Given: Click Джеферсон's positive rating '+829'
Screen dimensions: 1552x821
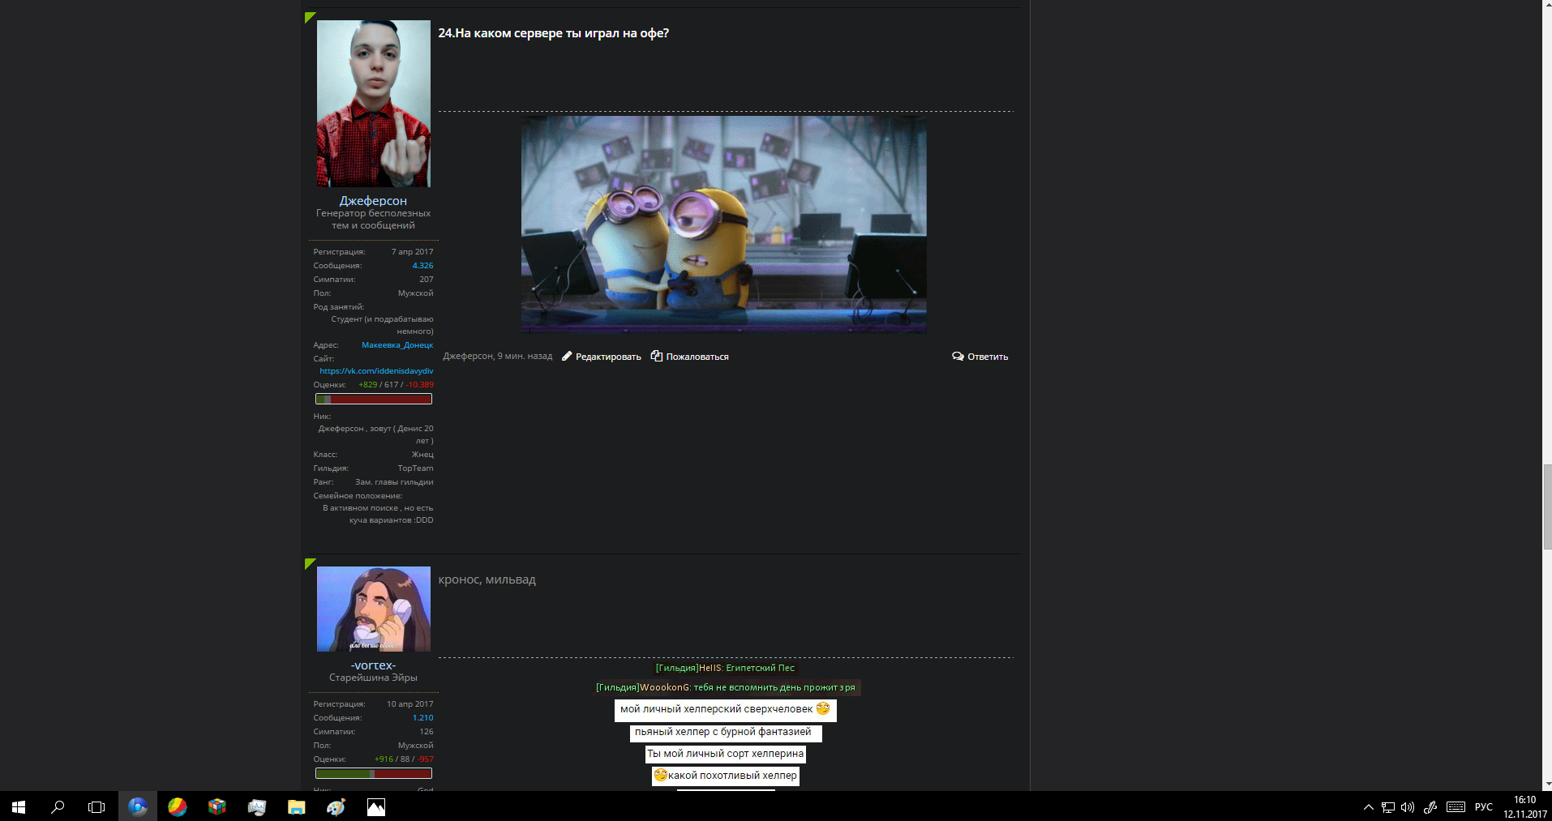Looking at the screenshot, I should point(368,385).
